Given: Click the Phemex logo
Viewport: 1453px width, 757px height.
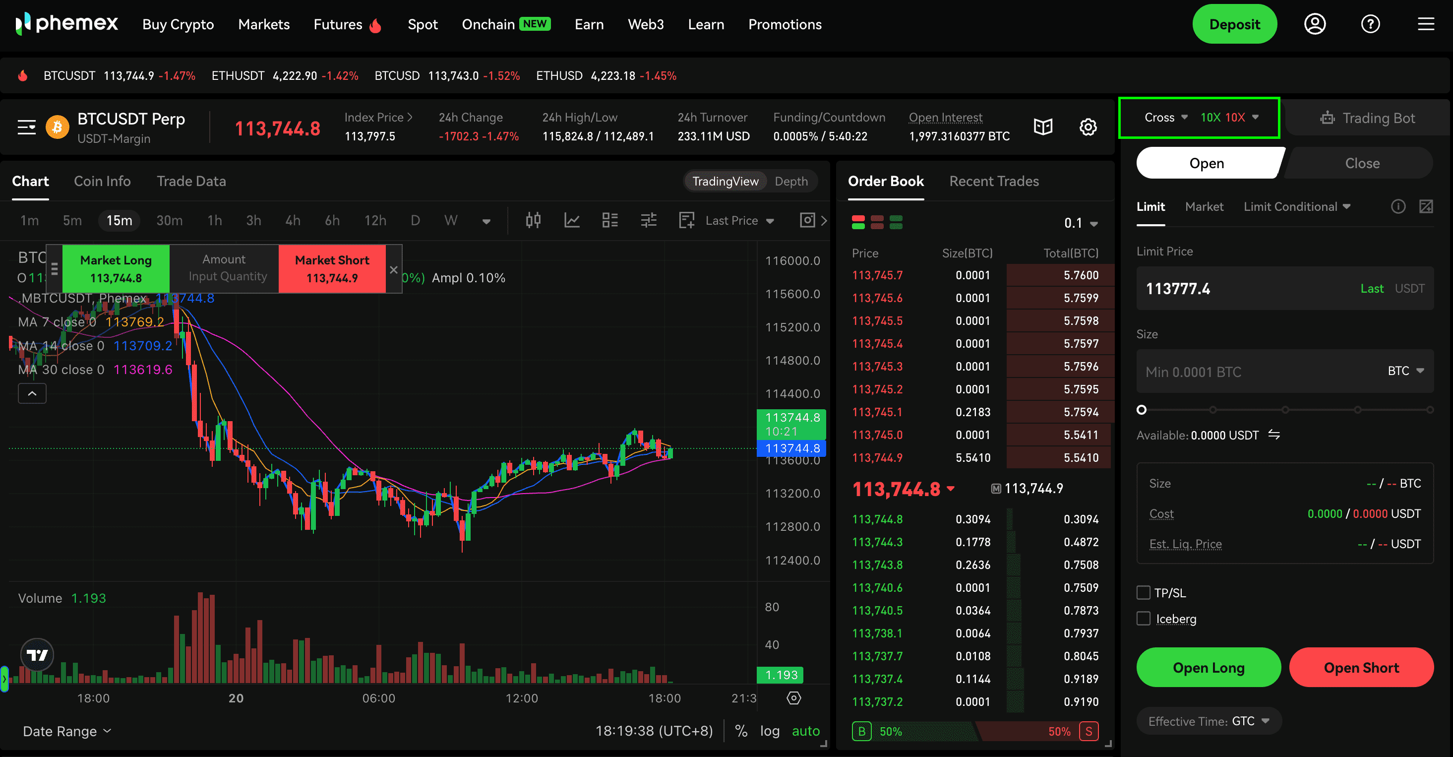Looking at the screenshot, I should pos(66,24).
